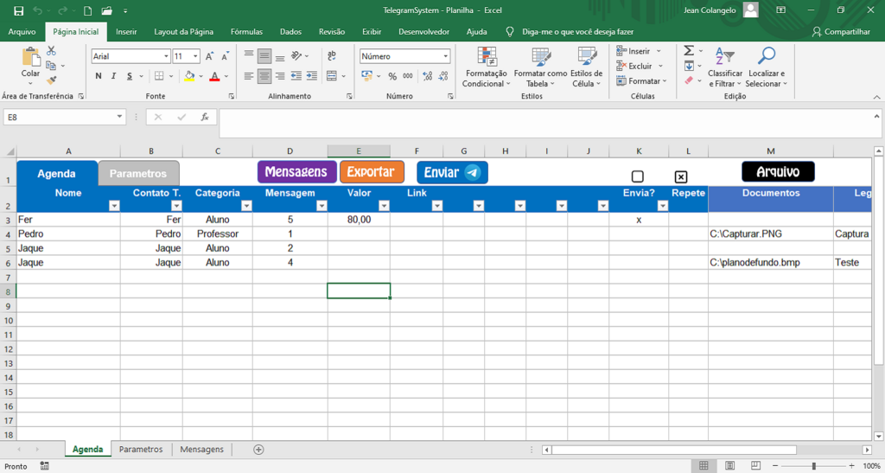885x473 pixels.
Task: Switch to the Inserir ribbon tab
Action: click(x=126, y=32)
